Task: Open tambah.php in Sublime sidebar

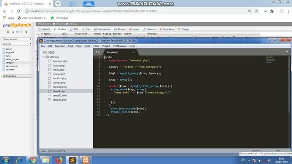Action: 59,87
